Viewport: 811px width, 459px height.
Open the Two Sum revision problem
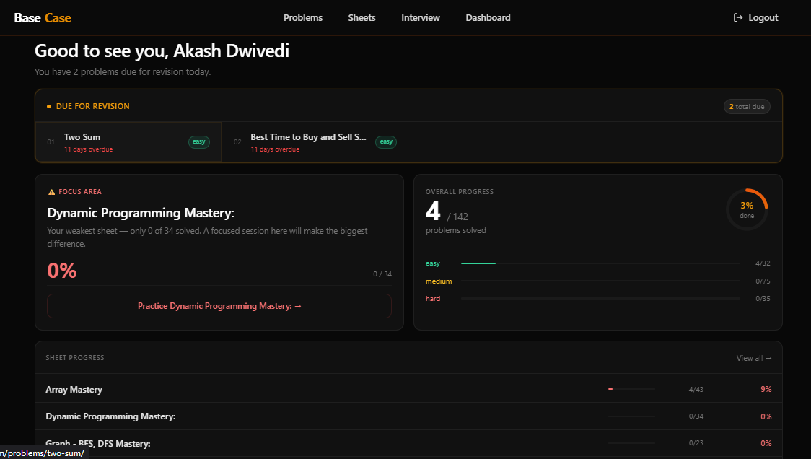click(128, 141)
